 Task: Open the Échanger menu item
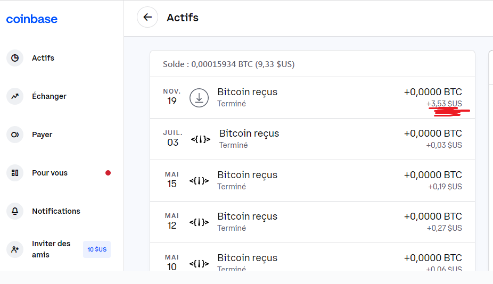49,96
